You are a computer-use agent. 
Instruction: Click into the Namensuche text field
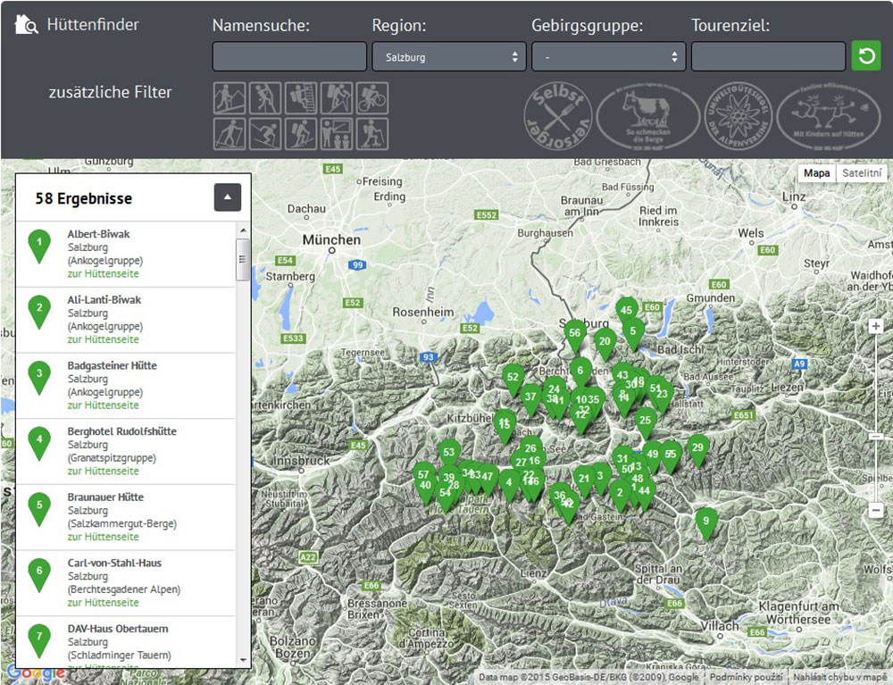click(x=289, y=56)
